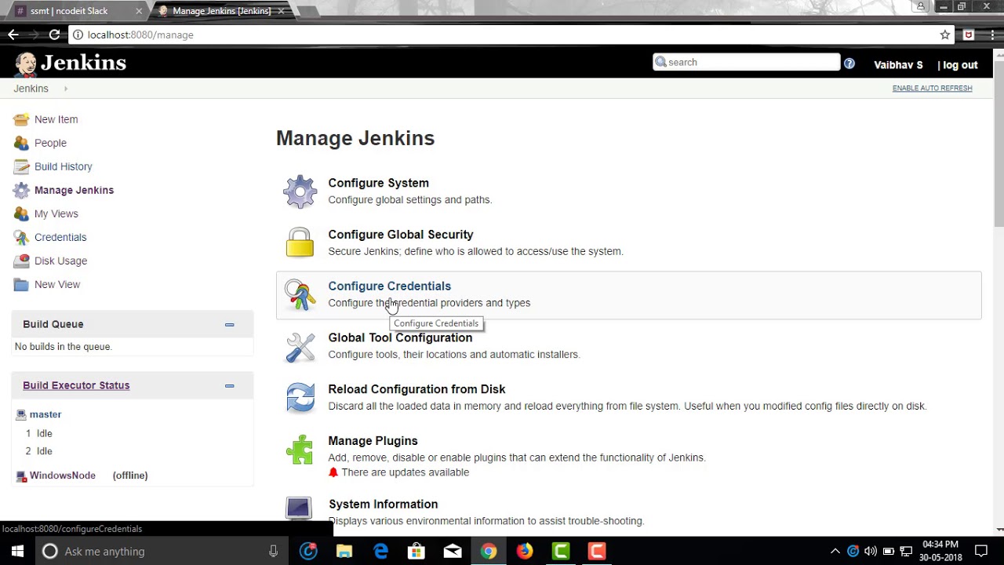Show hidden system tray icons
Screen dimensions: 1004x565
835,551
